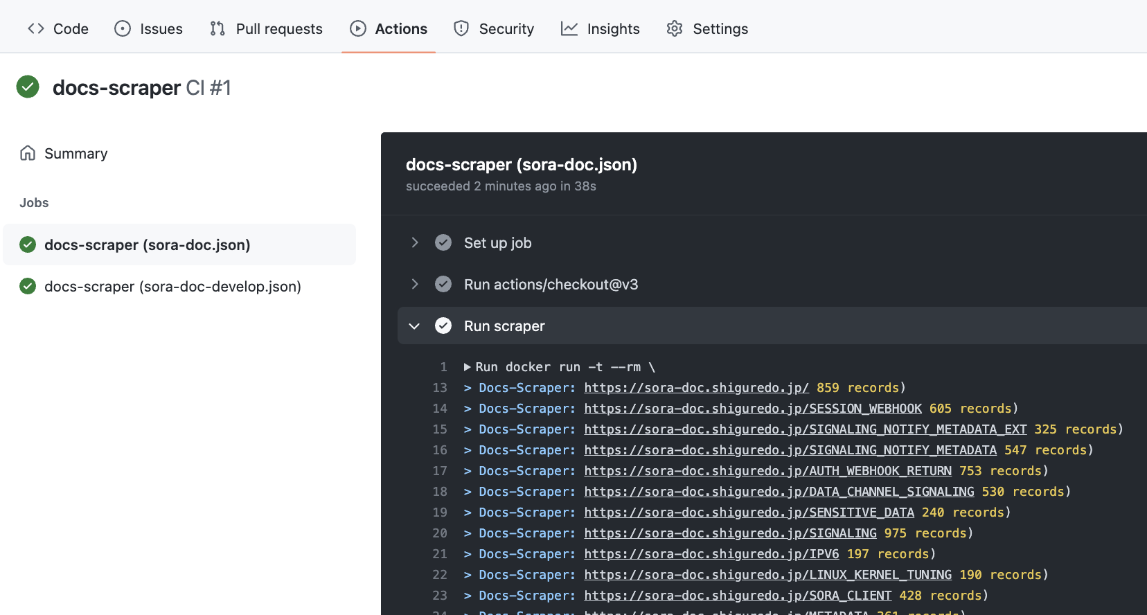The image size is (1147, 615).
Task: Click the Code brackets icon
Action: point(36,28)
